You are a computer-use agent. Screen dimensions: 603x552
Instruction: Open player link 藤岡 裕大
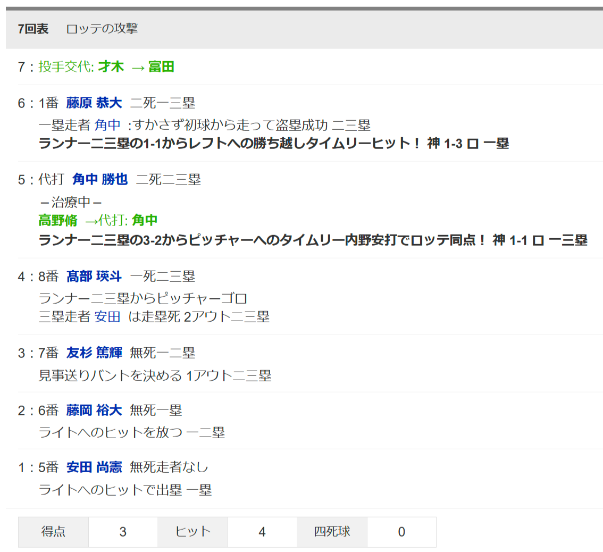tap(94, 410)
